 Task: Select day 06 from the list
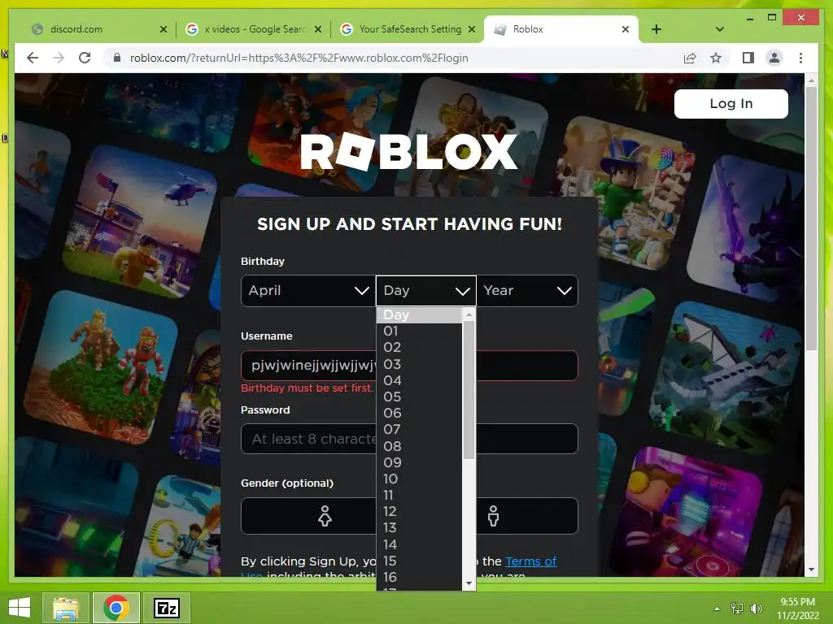click(419, 414)
